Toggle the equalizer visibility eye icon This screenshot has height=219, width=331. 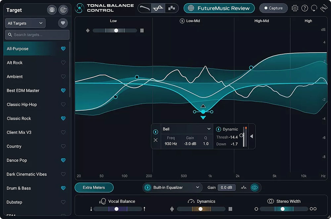click(x=255, y=188)
